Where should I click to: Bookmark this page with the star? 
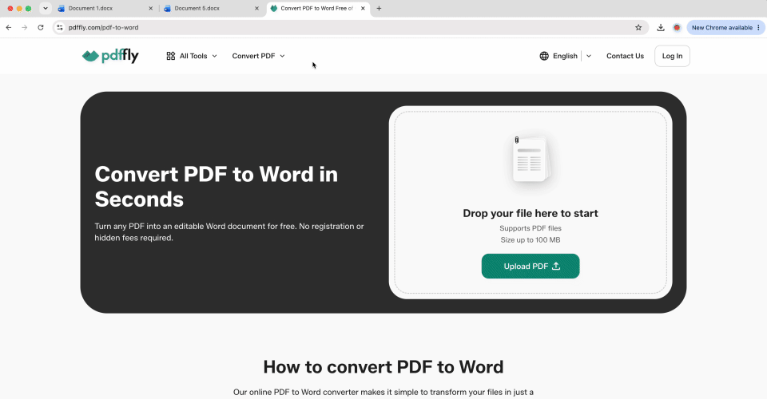638,27
